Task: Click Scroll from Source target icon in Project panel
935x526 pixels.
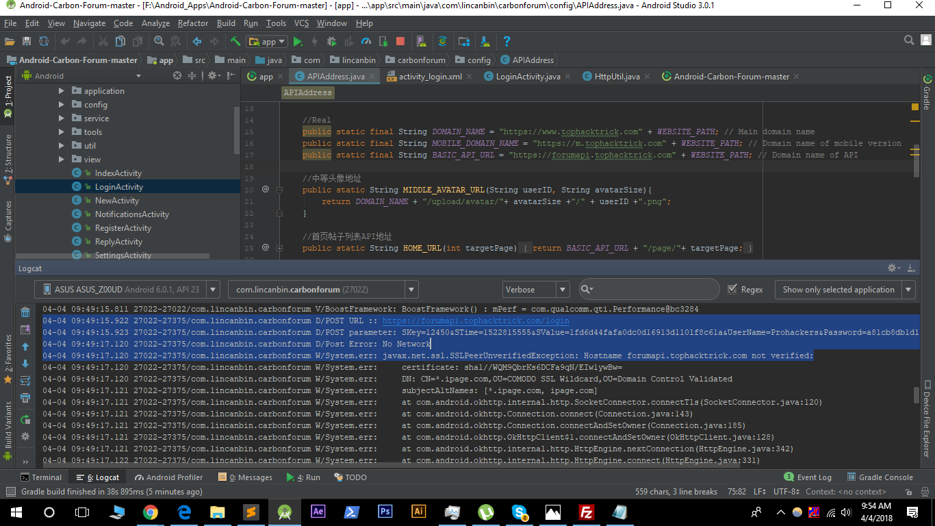Action: (177, 76)
